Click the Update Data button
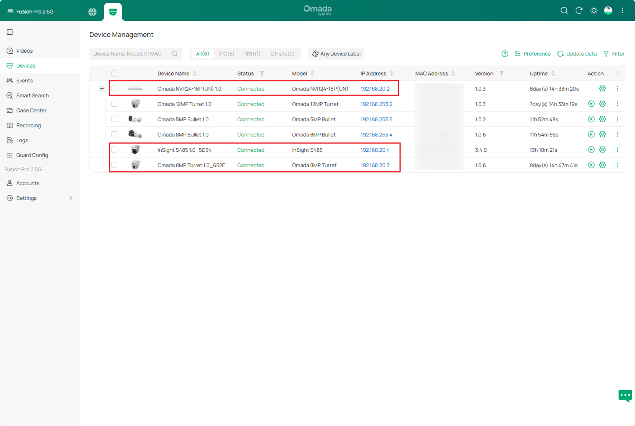Viewport: 635px width, 426px height. (577, 54)
